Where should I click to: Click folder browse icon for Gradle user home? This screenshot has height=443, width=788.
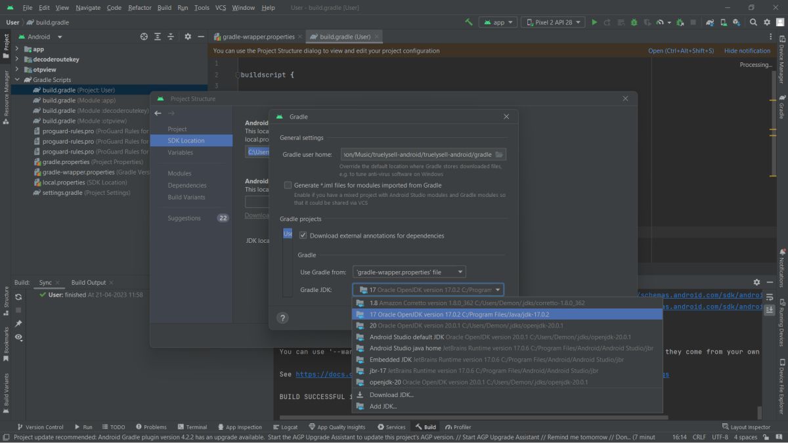coord(499,154)
